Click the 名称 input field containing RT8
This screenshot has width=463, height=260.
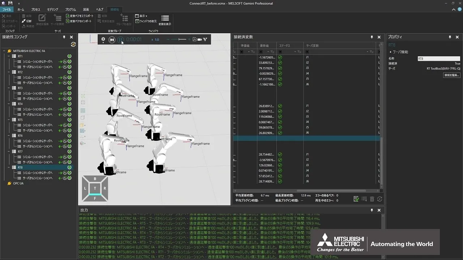(x=439, y=58)
